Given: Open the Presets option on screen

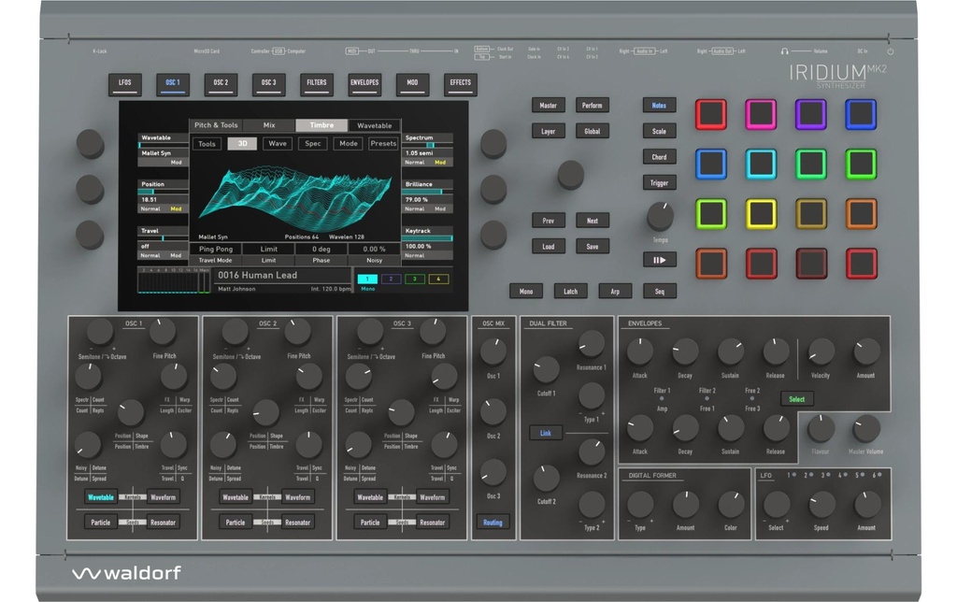Looking at the screenshot, I should pyautogui.click(x=383, y=143).
